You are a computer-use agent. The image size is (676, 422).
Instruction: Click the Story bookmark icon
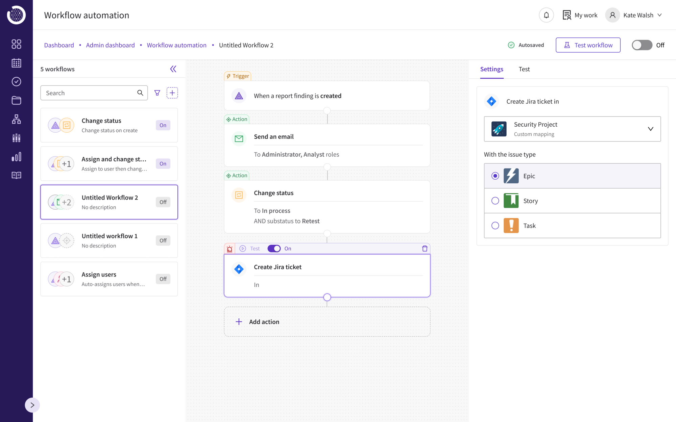pos(511,201)
